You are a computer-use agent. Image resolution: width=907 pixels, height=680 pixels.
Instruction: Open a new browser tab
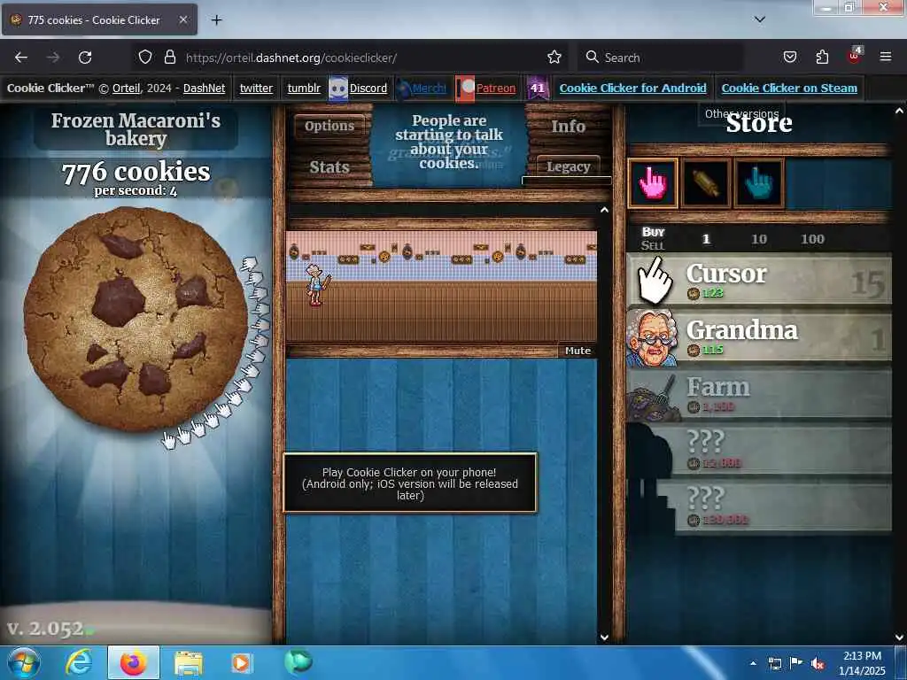216,20
